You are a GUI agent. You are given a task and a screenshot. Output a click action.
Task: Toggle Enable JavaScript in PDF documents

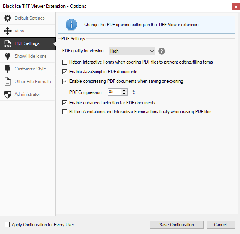point(64,72)
